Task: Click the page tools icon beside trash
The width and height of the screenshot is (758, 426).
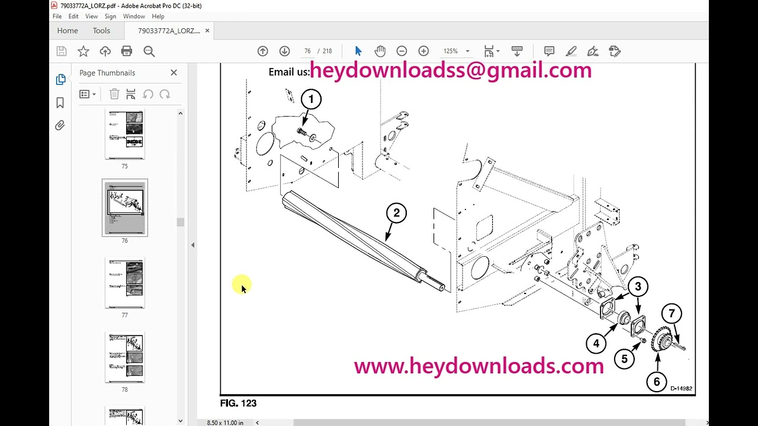Action: (131, 94)
